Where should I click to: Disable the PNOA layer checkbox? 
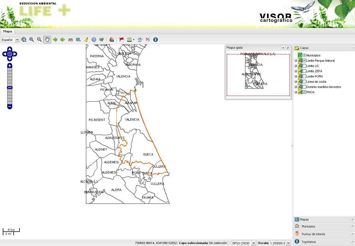click(x=304, y=92)
